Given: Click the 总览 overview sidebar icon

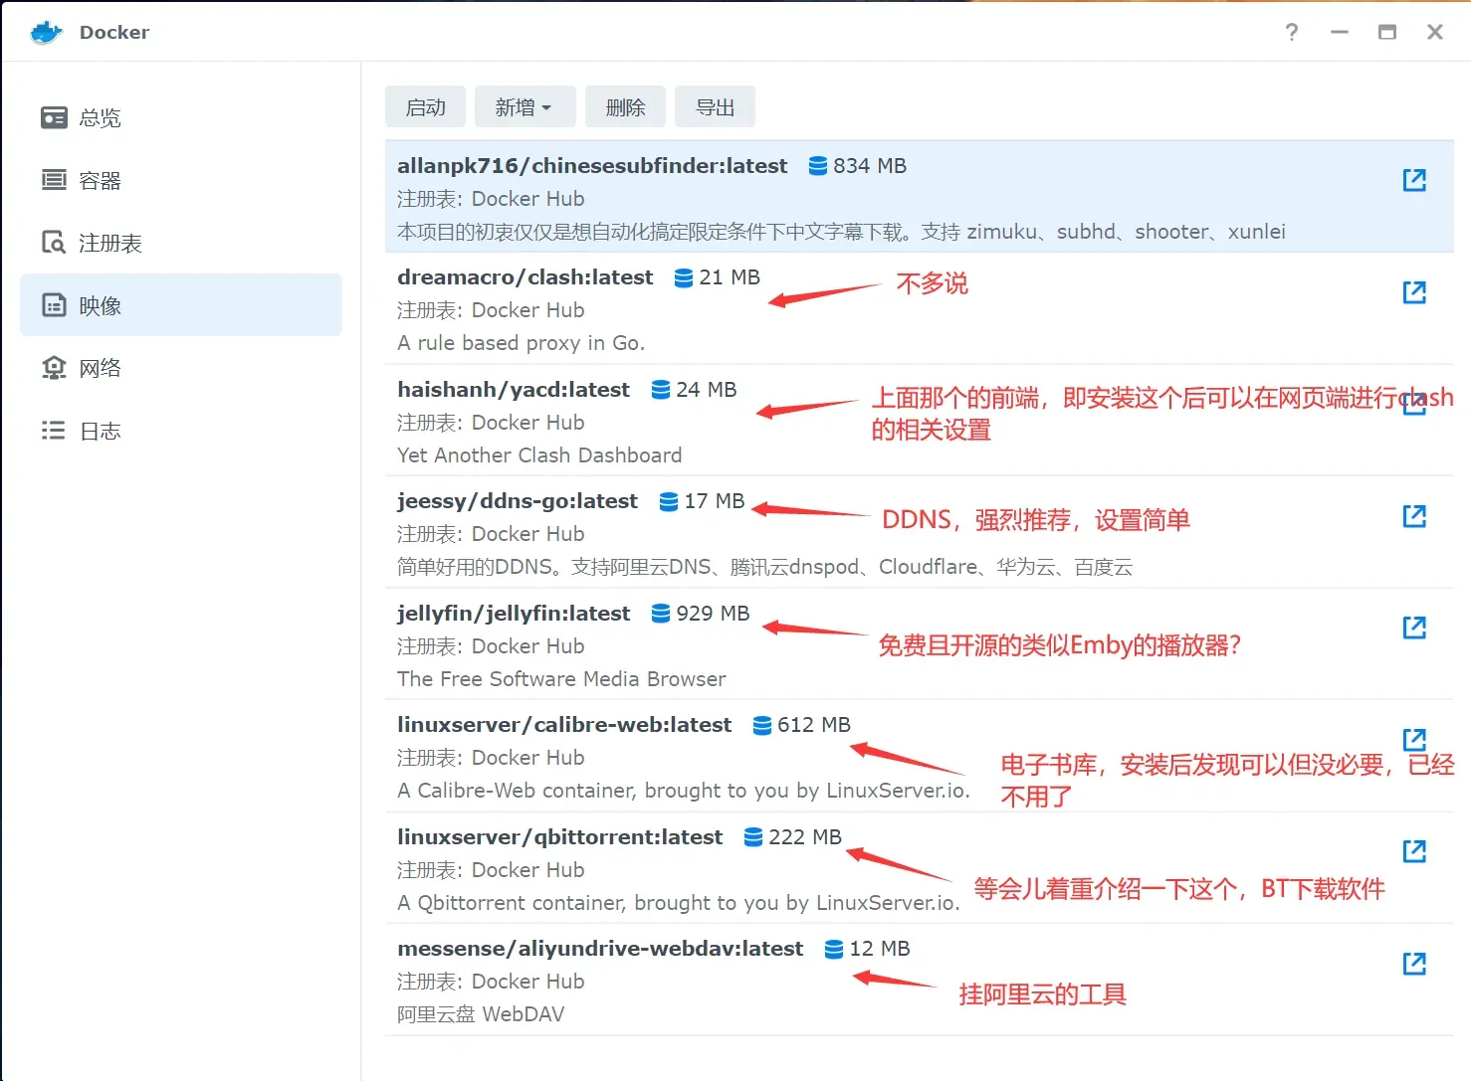Looking at the screenshot, I should (x=54, y=117).
